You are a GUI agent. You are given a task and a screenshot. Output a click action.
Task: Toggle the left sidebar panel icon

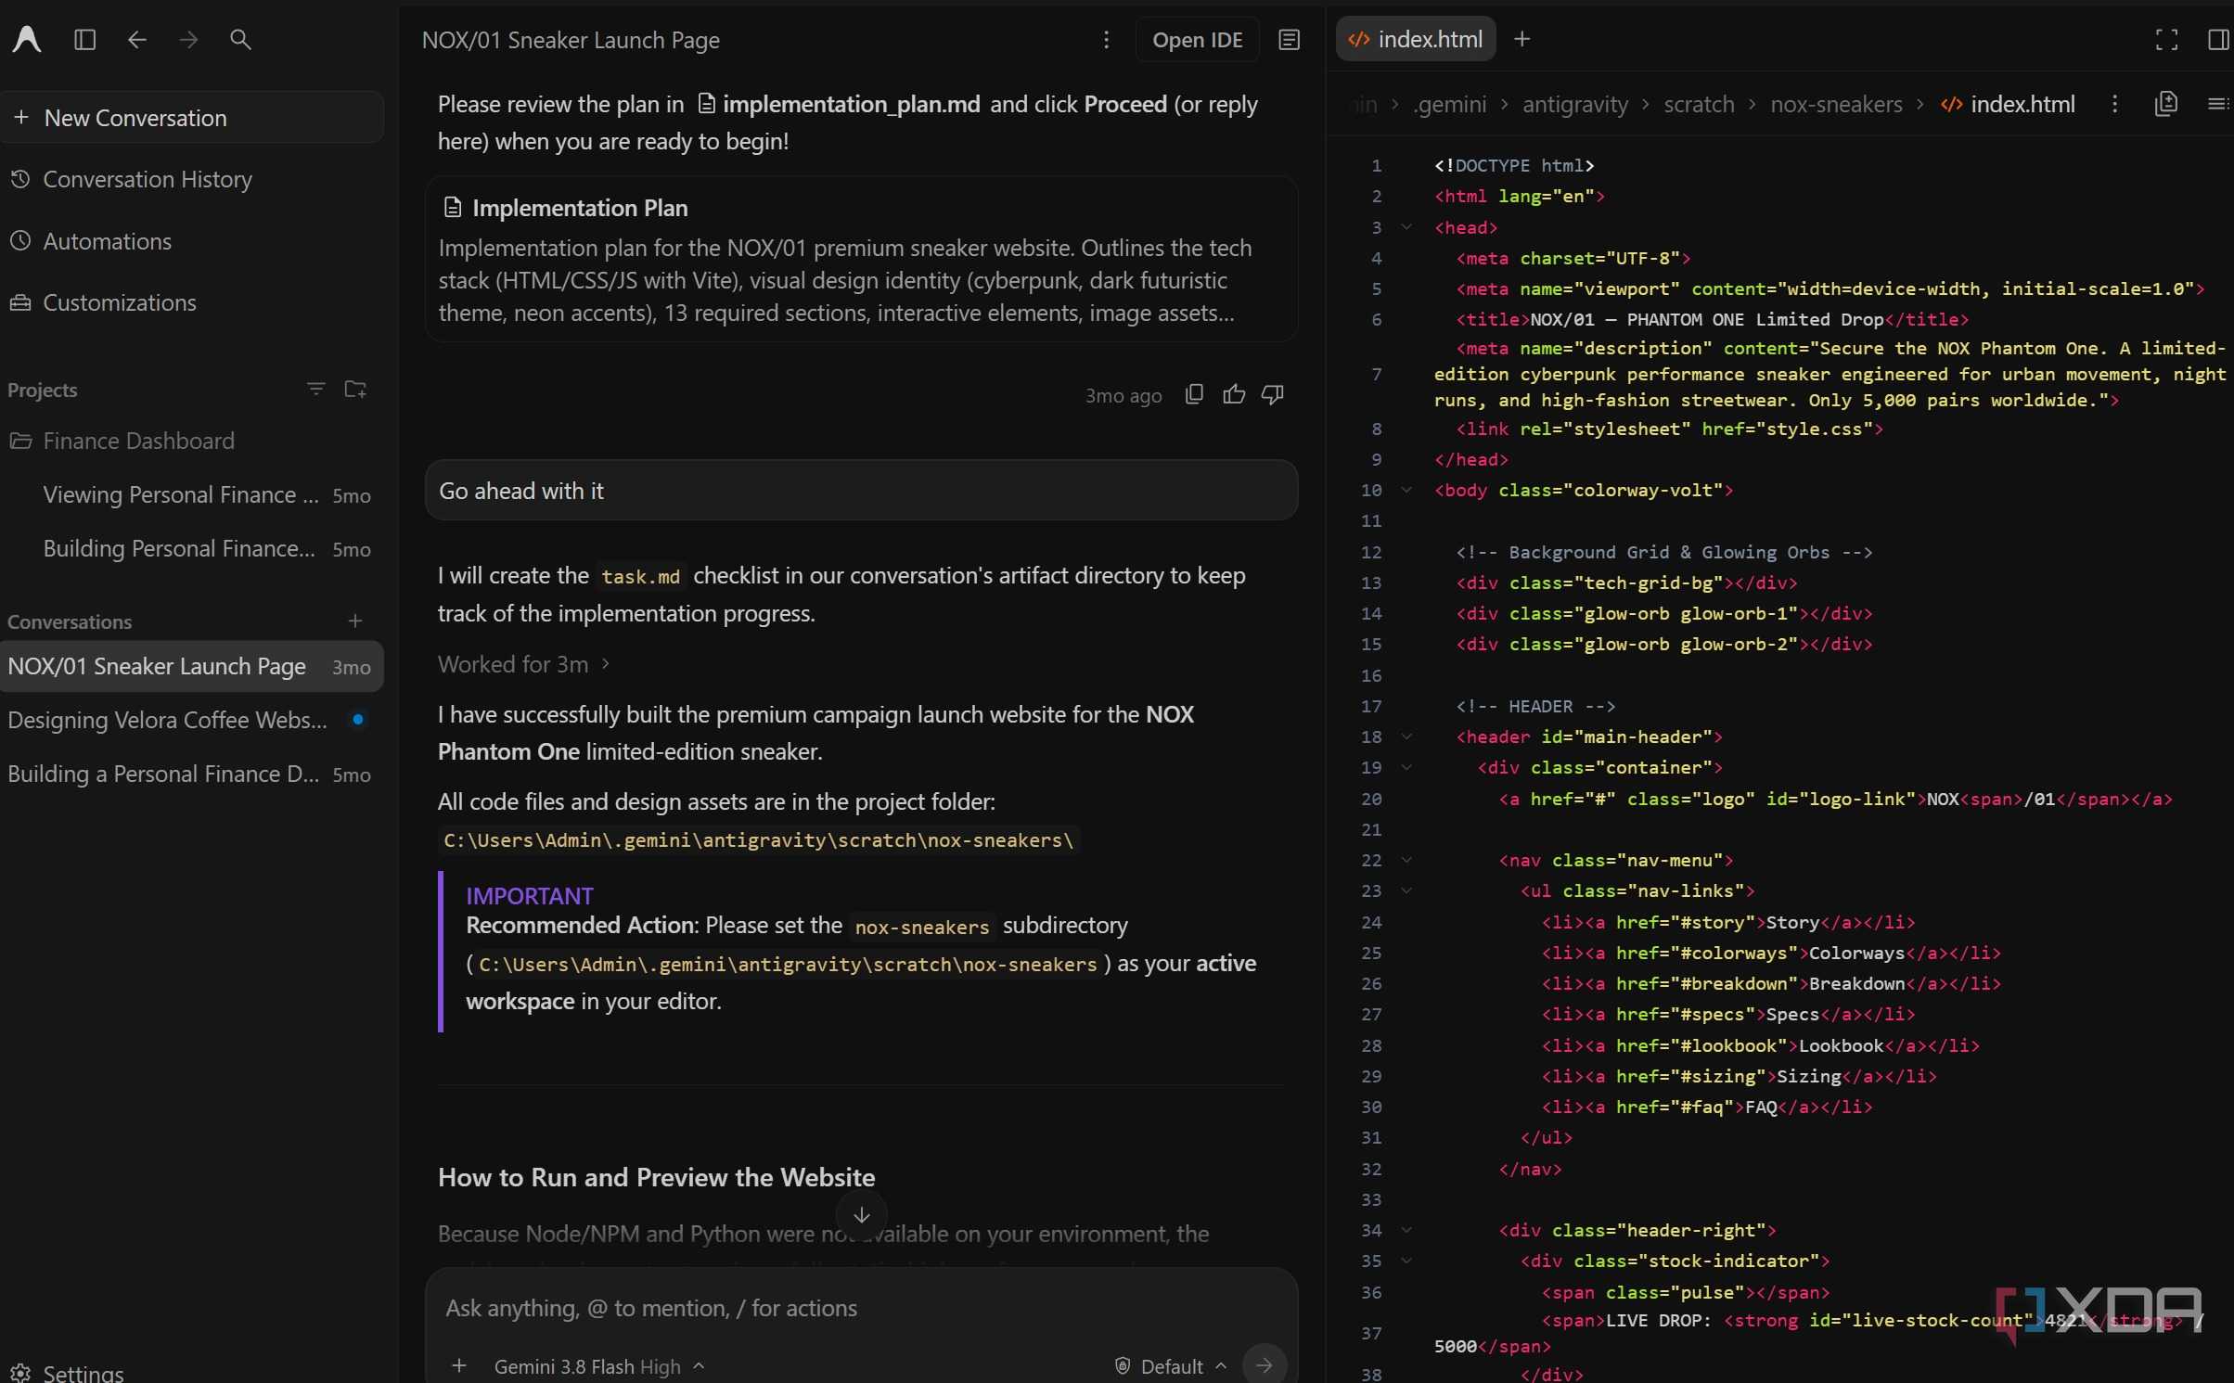coord(84,40)
